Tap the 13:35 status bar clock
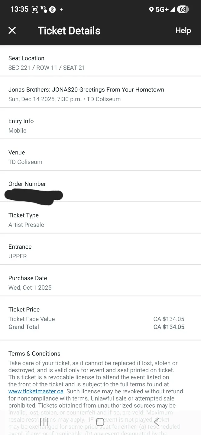201x435 pixels. point(19,9)
